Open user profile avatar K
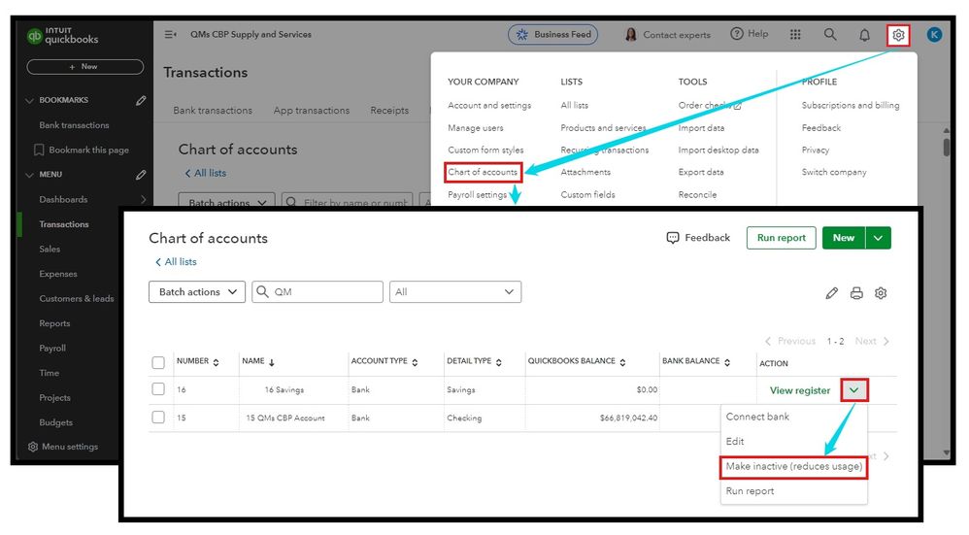The width and height of the screenshot is (969, 535). 934,35
